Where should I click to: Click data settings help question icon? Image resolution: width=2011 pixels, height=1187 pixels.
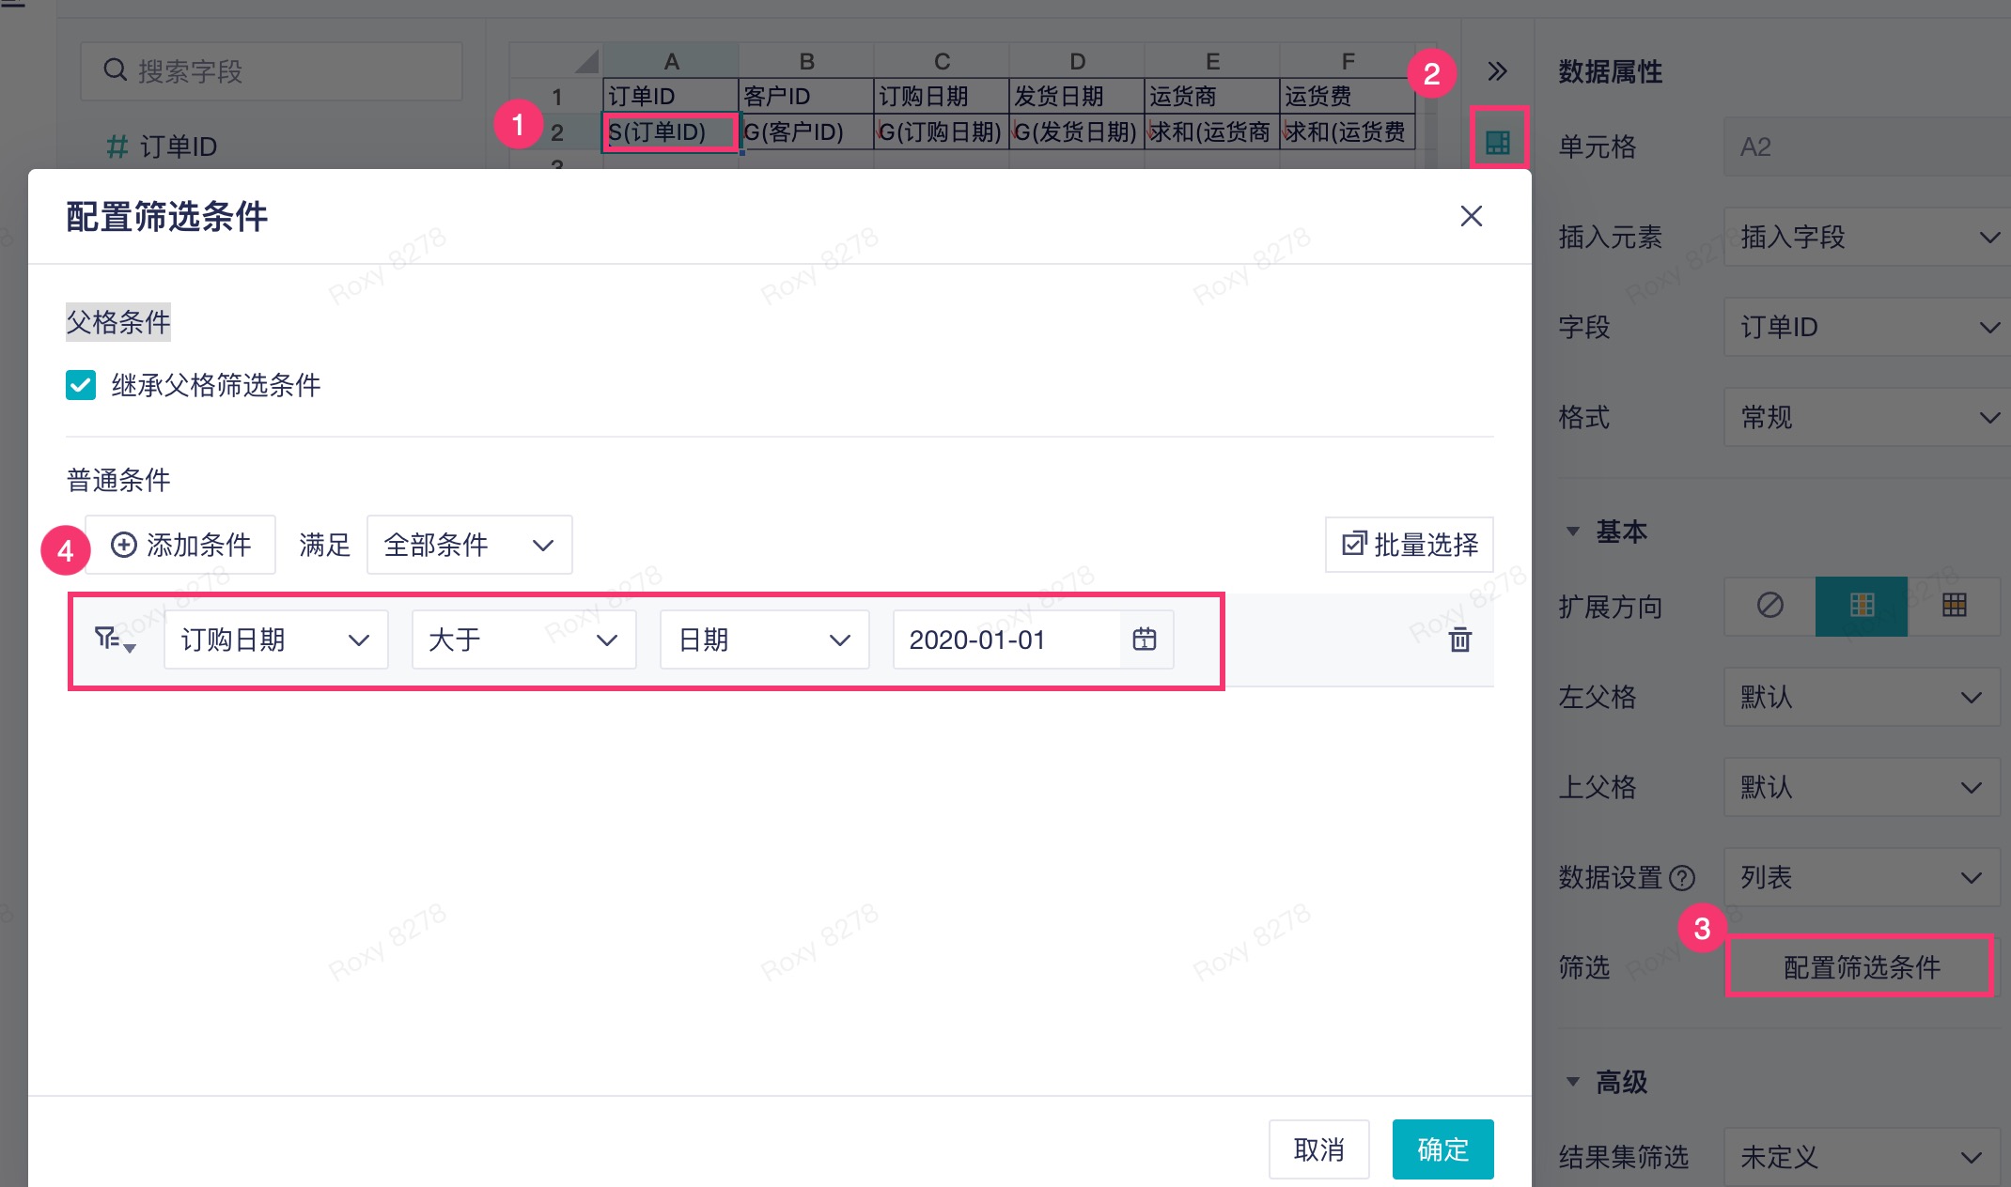[1682, 878]
